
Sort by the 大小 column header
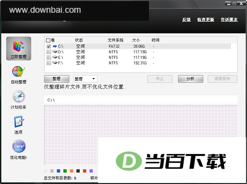coord(141,40)
